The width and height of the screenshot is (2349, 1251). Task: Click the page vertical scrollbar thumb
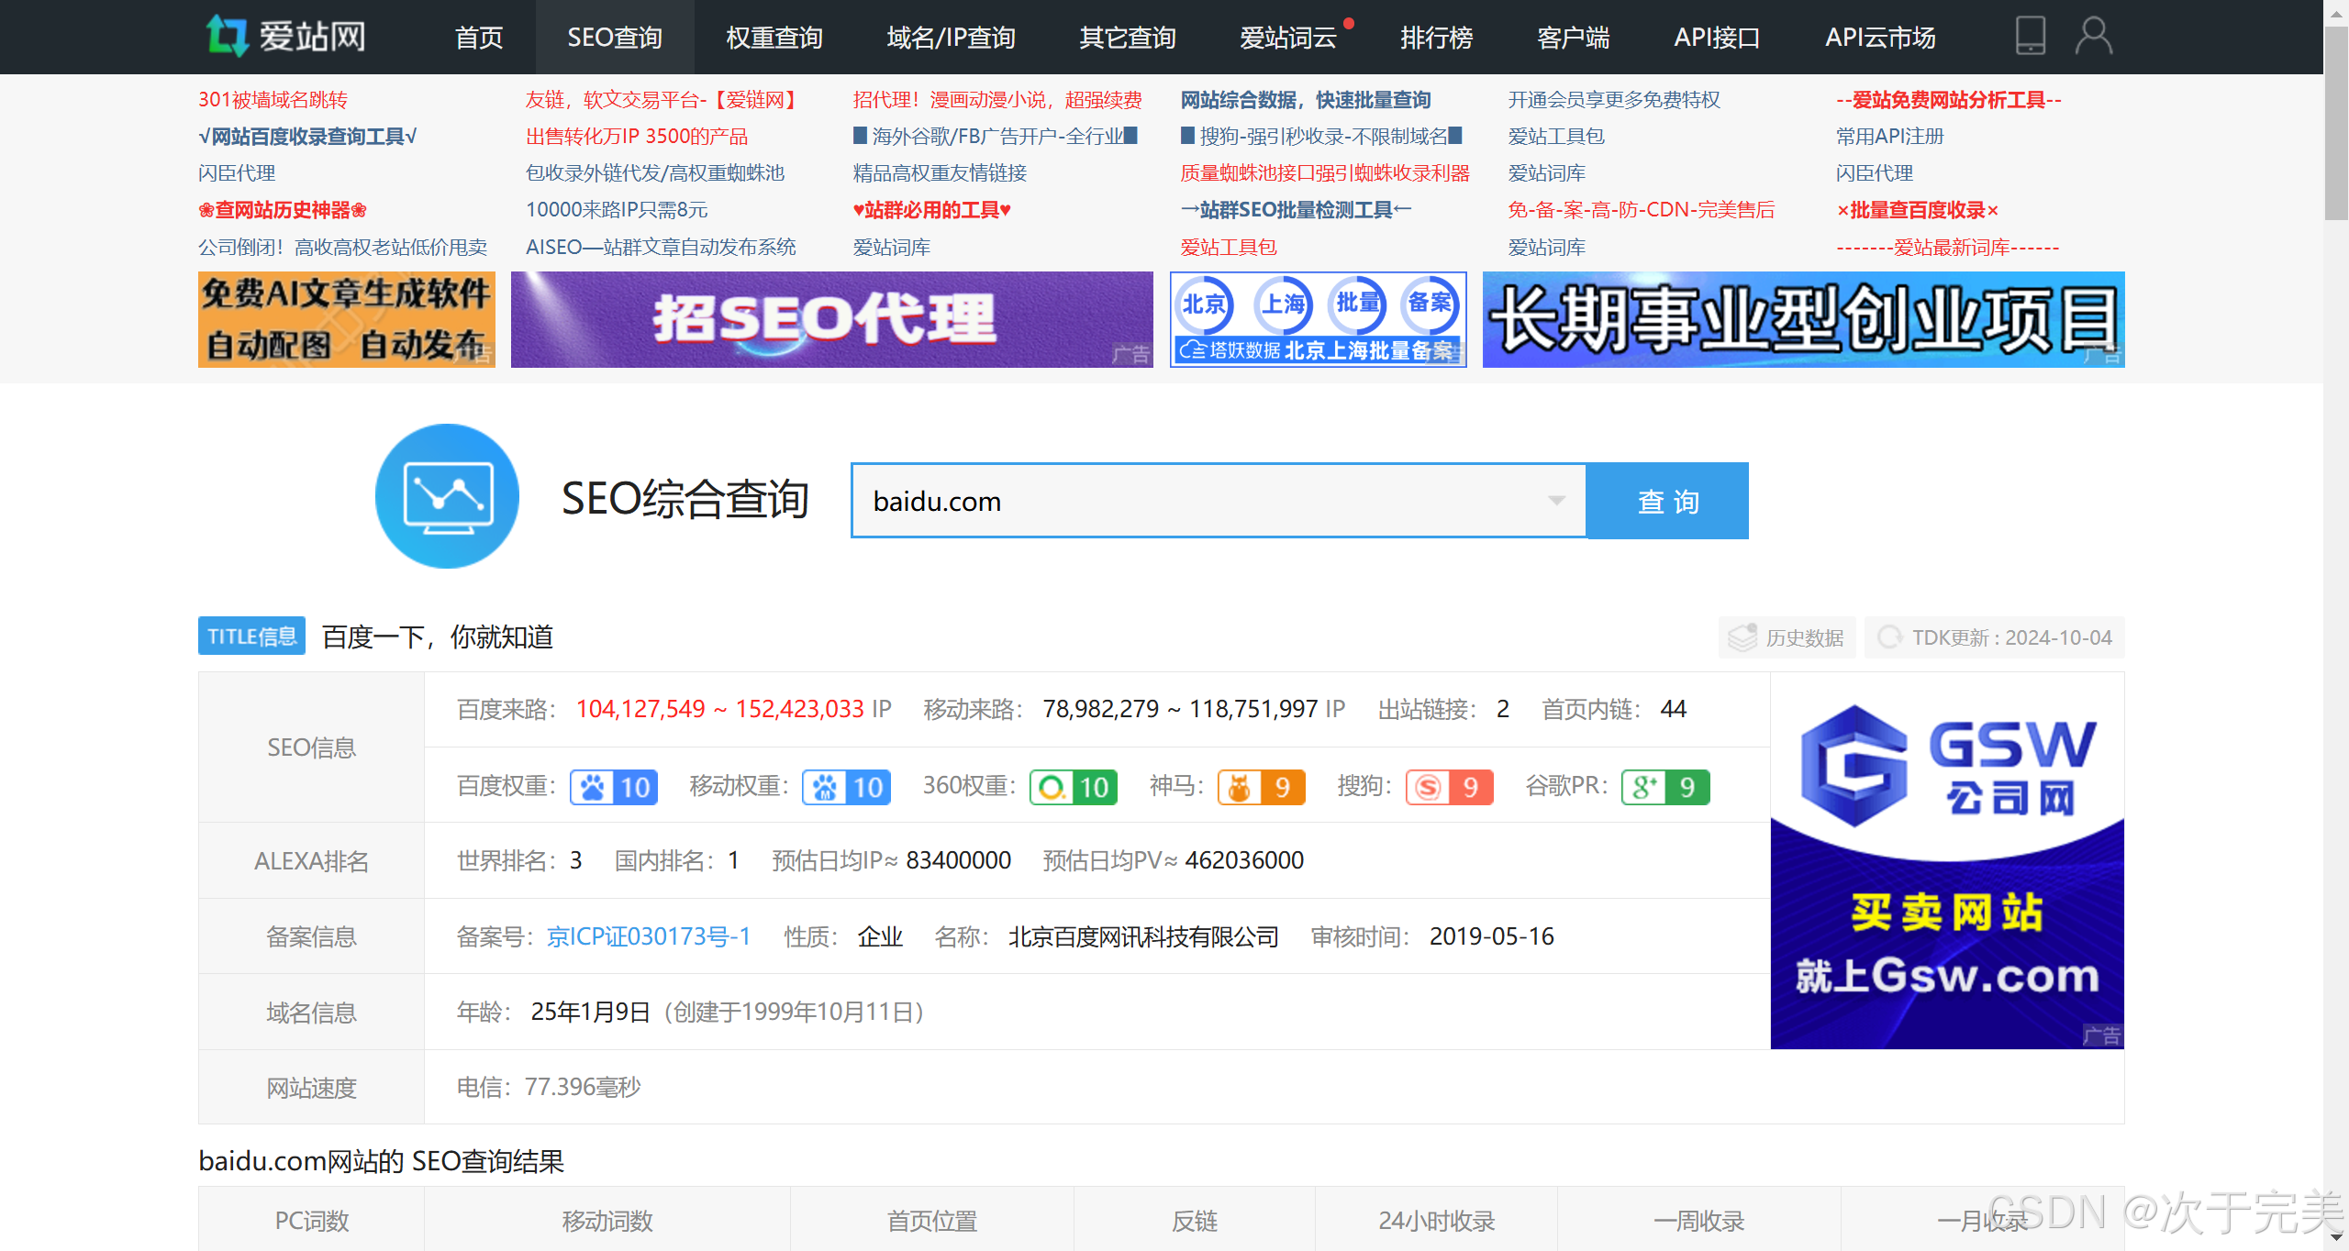click(x=2336, y=124)
